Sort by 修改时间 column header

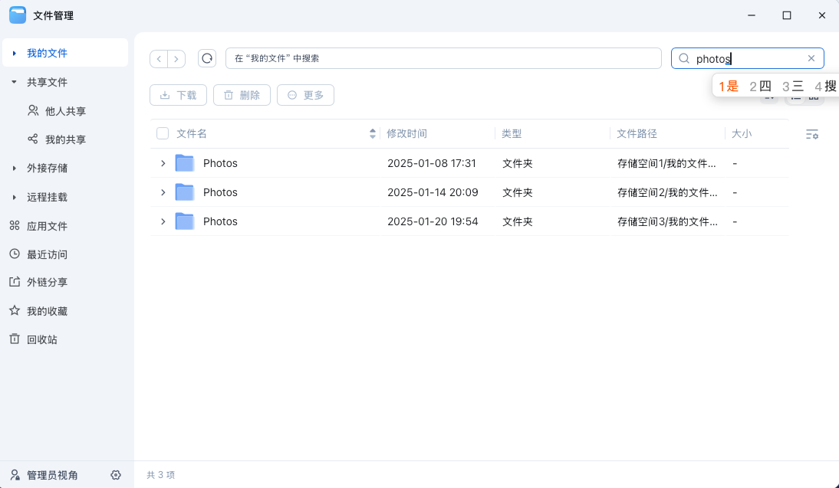point(406,133)
